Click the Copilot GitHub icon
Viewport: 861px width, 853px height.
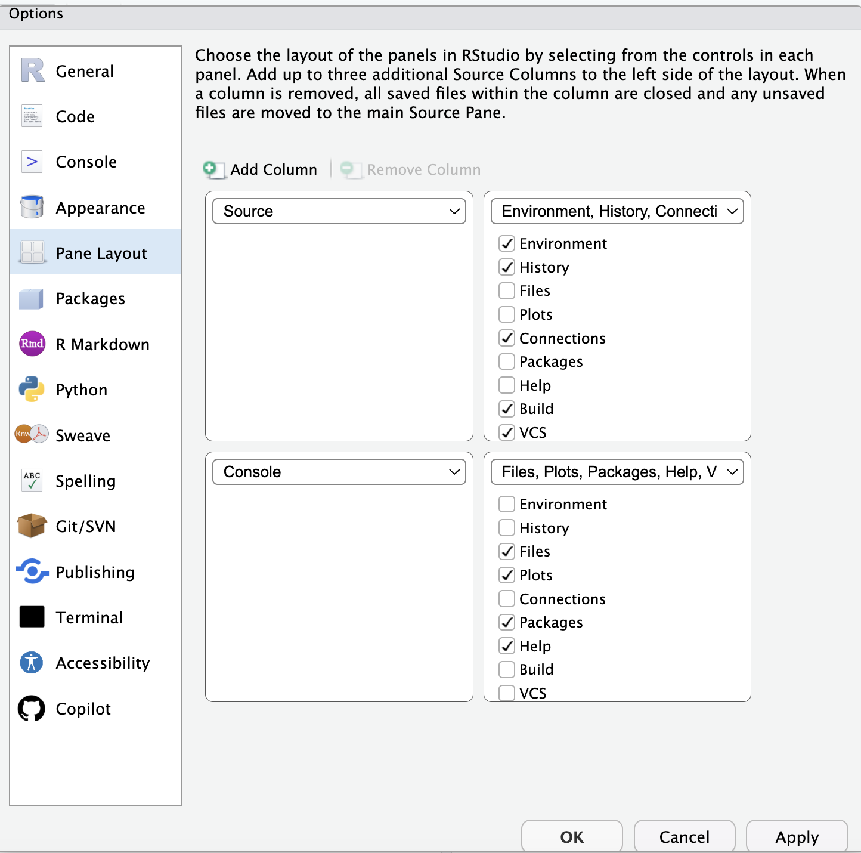click(31, 708)
